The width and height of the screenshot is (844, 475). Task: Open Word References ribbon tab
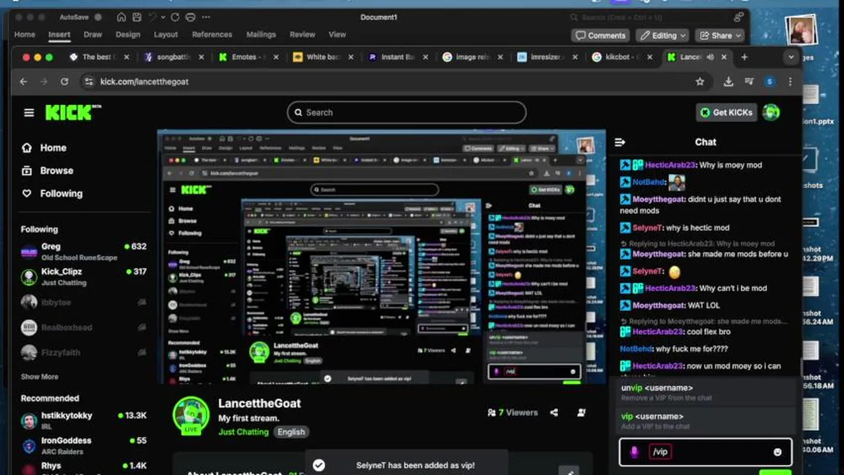point(212,34)
